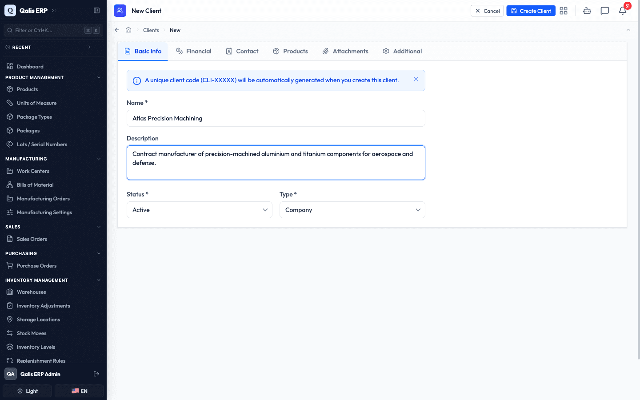The height and width of the screenshot is (400, 640).
Task: Open the AI assistant robot icon
Action: tap(587, 11)
